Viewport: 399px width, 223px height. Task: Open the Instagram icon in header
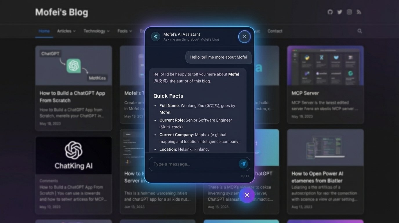pos(349,12)
